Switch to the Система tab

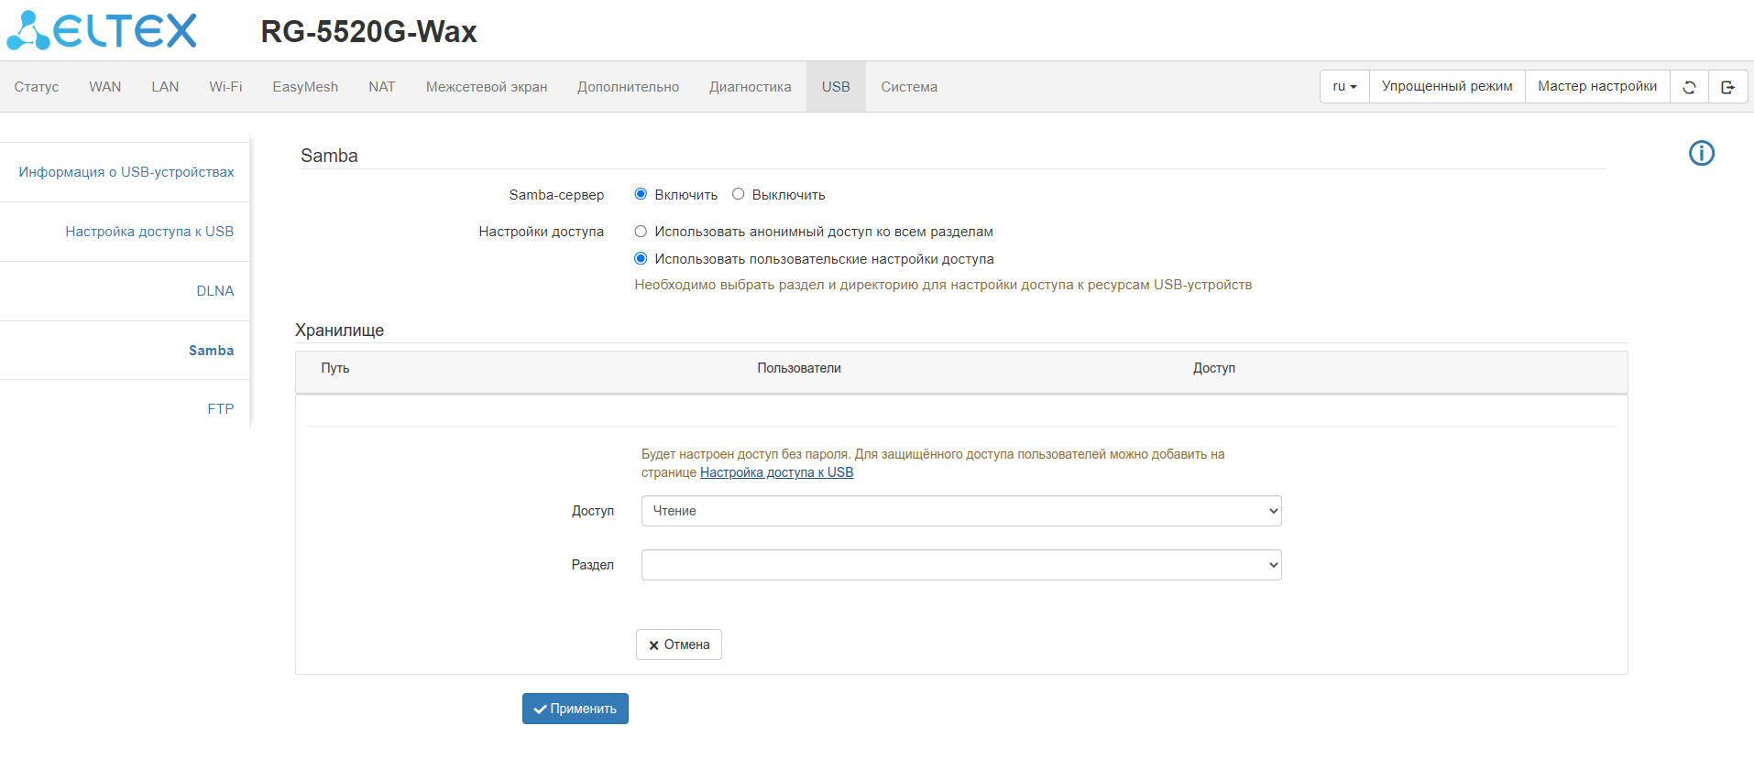point(908,87)
